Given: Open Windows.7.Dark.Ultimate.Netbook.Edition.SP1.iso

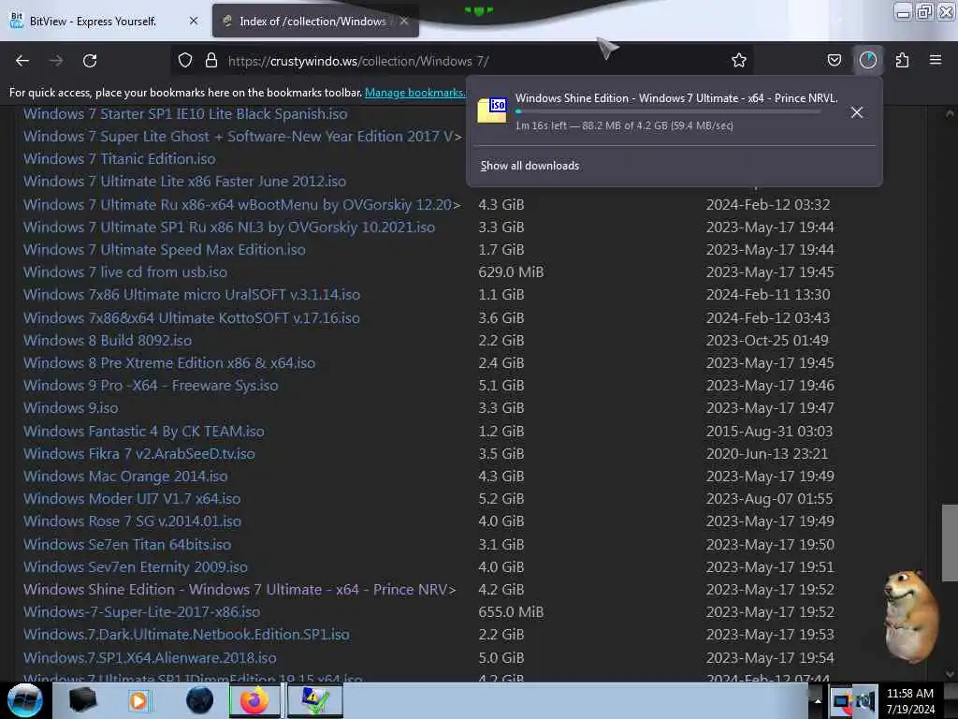Looking at the screenshot, I should point(186,635).
